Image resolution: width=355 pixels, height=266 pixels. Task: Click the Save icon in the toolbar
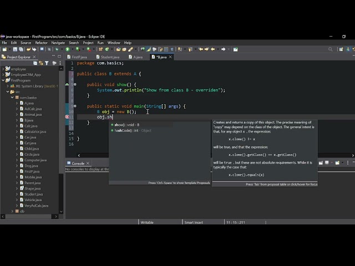coord(15,49)
